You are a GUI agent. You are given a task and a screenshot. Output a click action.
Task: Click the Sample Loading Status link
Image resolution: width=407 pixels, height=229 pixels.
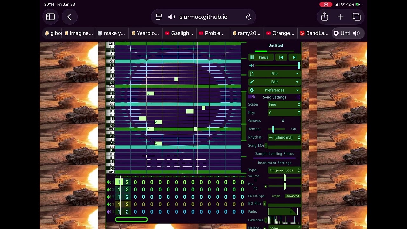click(274, 154)
